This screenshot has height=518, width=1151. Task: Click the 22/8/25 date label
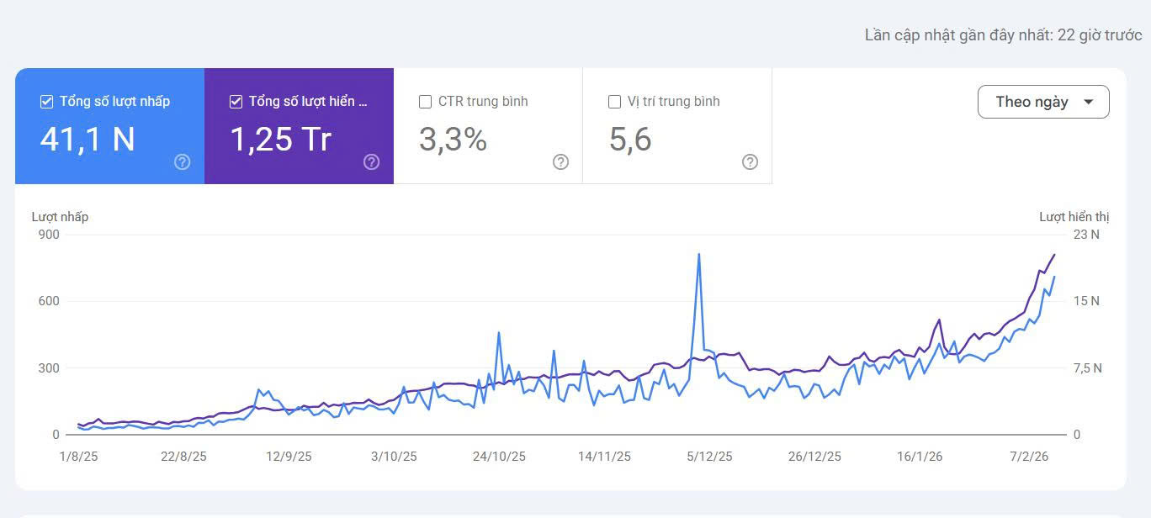click(183, 457)
